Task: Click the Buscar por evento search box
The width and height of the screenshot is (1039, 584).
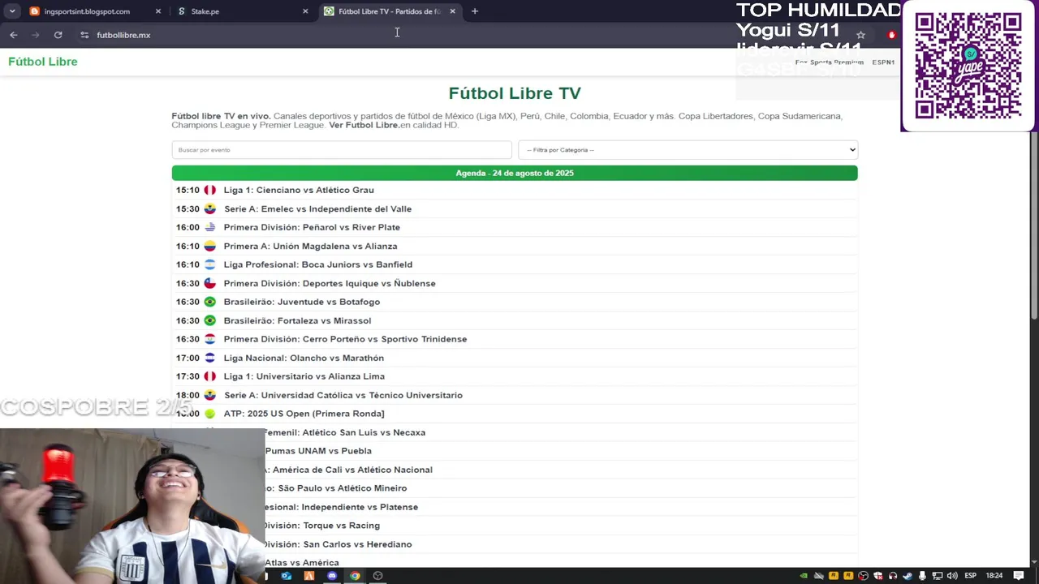Action: pos(342,150)
